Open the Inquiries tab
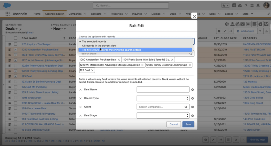The height and width of the screenshot is (146, 271). coord(137,14)
